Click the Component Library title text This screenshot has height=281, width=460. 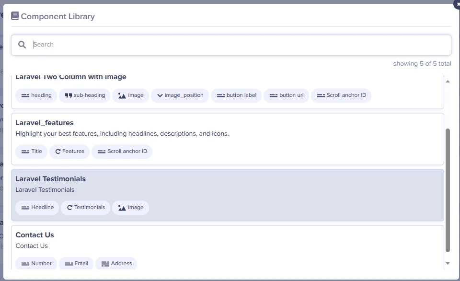click(58, 16)
